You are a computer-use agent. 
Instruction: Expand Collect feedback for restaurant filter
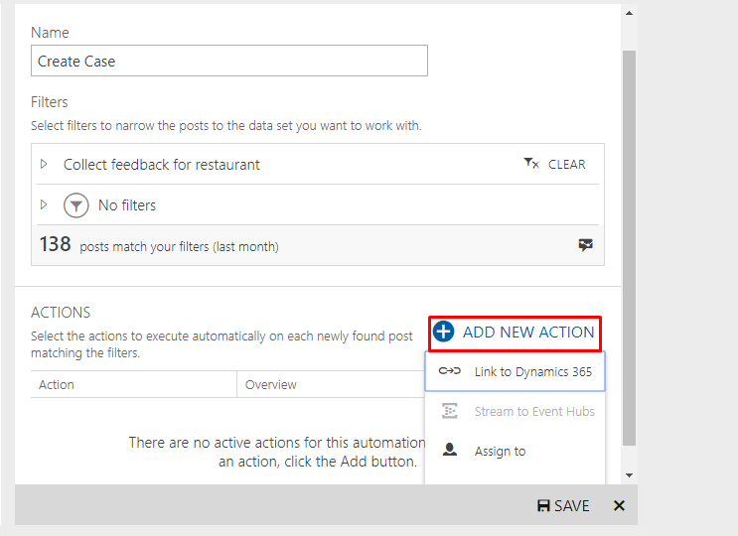point(44,164)
